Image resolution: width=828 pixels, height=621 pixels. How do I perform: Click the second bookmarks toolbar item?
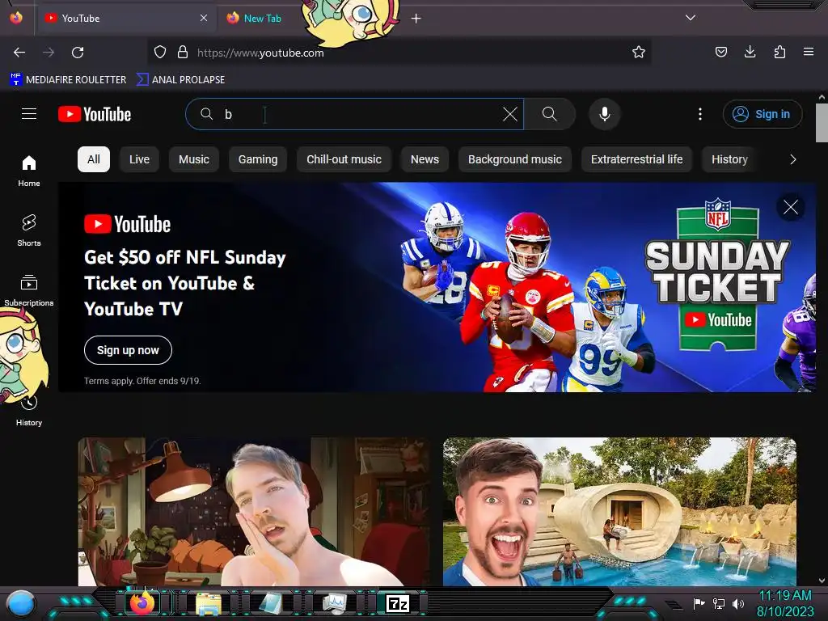[x=180, y=80]
